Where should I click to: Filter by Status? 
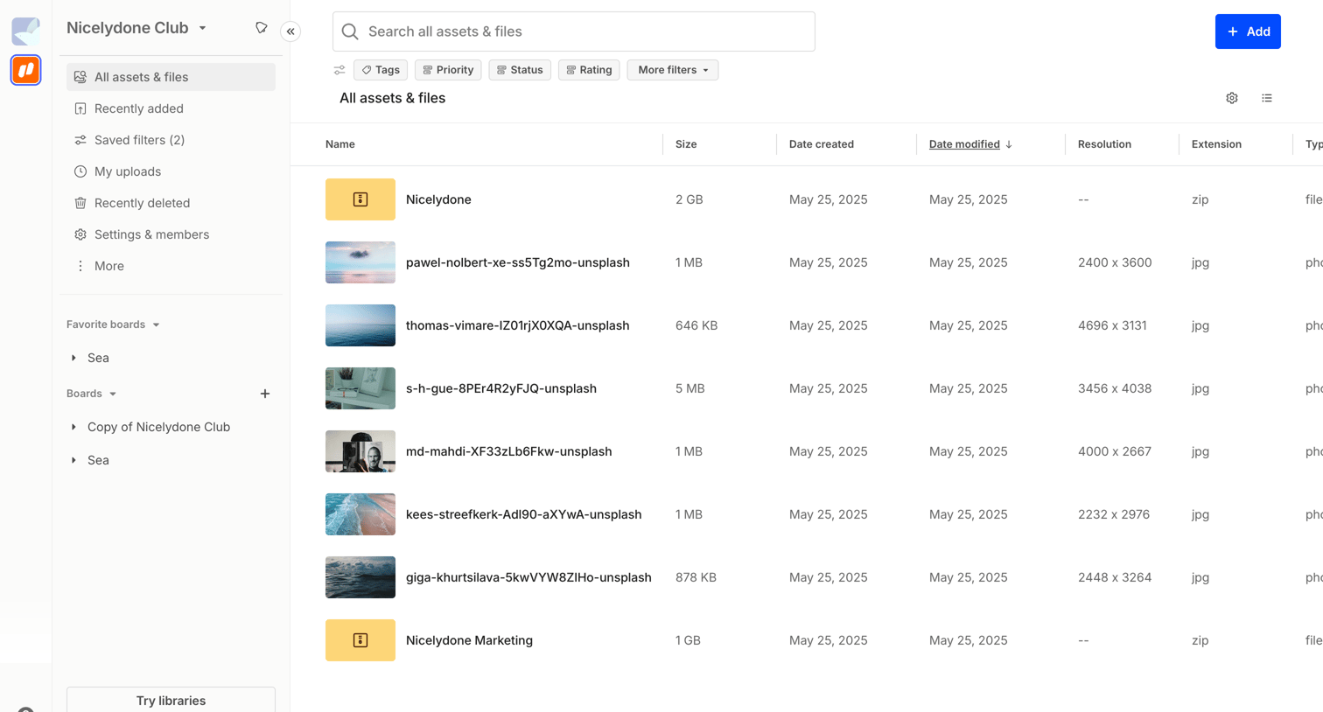pyautogui.click(x=520, y=70)
